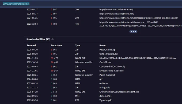Screen dimensions: 182x104
Task: Click the 5 / 90 detection value
Action: 54,24
